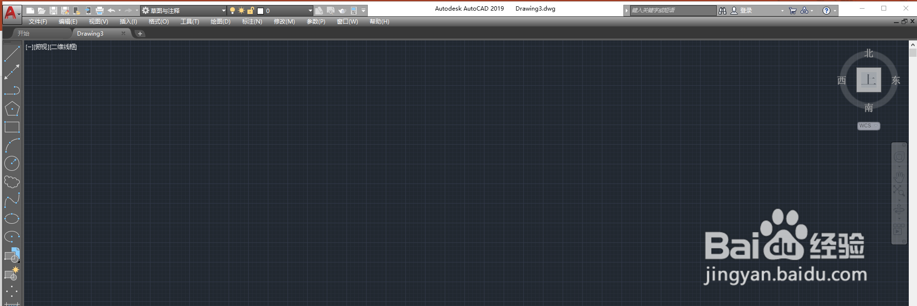The width and height of the screenshot is (917, 306).
Task: Select the Polyline tool
Action: pos(12,90)
